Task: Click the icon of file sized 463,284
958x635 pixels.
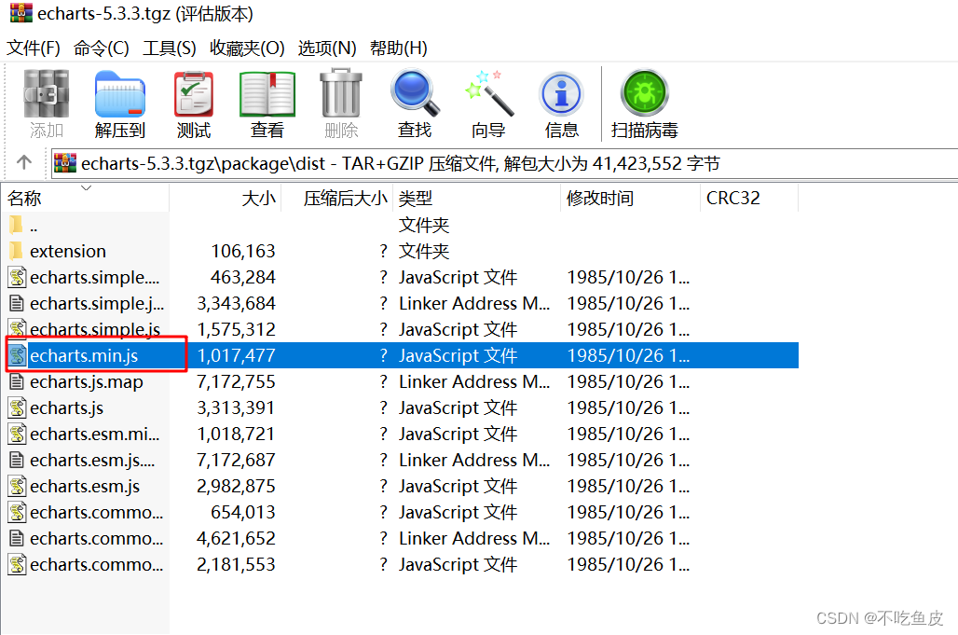Action: pos(17,277)
